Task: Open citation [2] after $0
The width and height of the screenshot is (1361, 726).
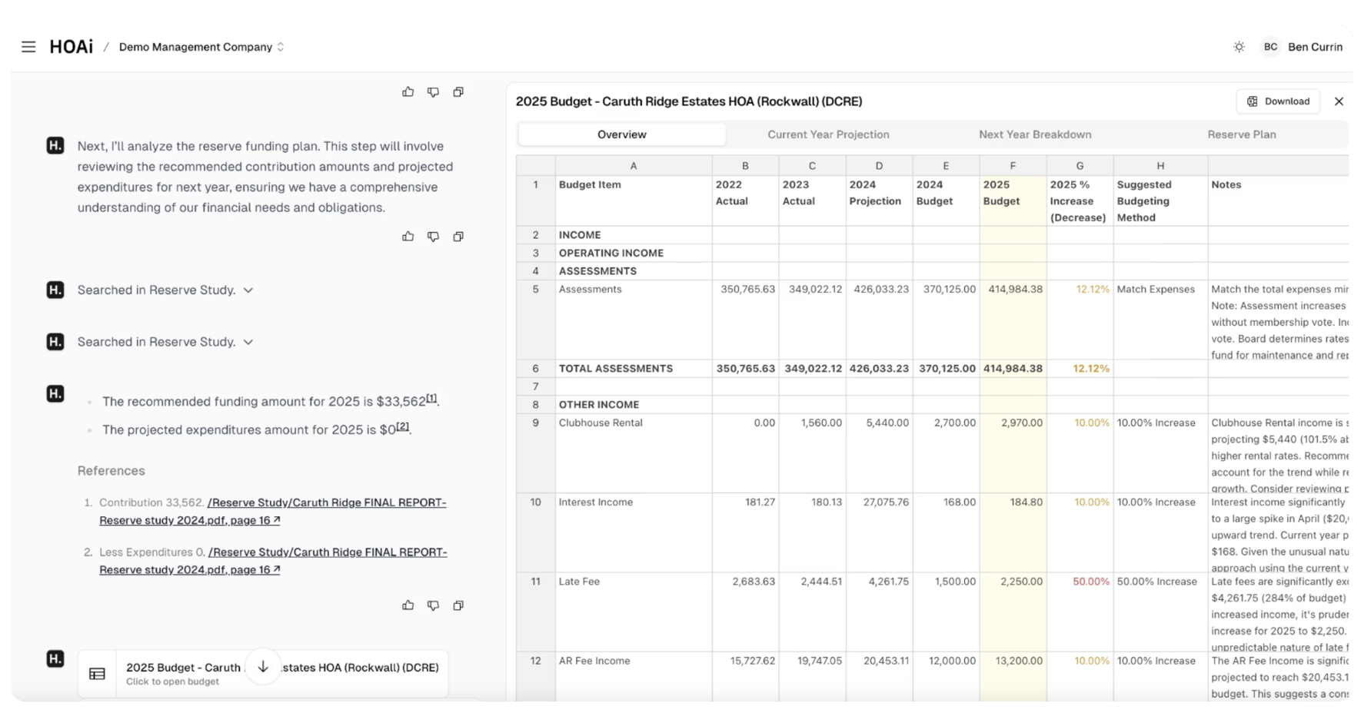Action: 402,426
